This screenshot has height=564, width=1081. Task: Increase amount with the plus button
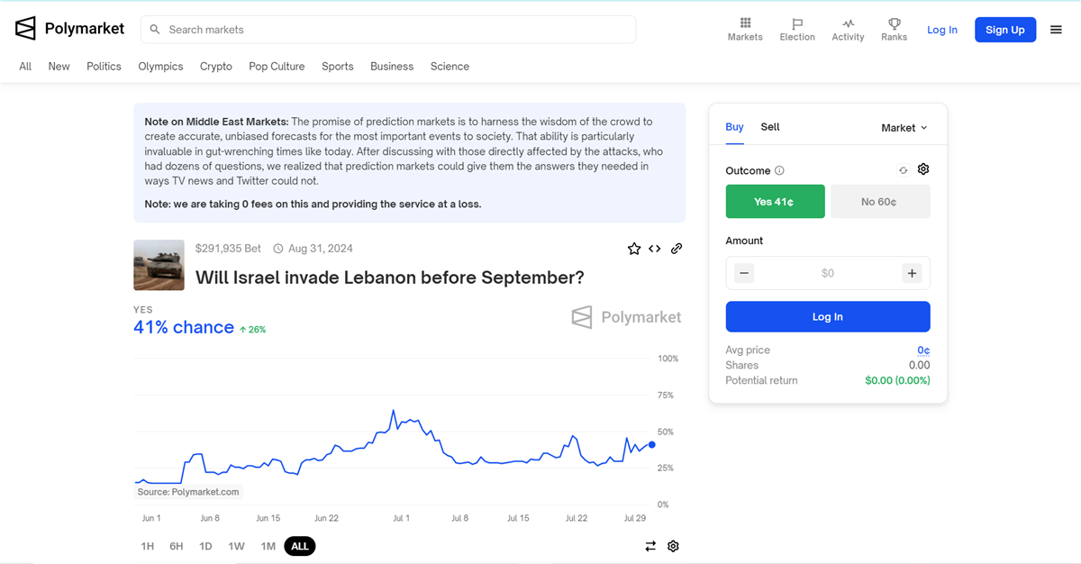912,273
